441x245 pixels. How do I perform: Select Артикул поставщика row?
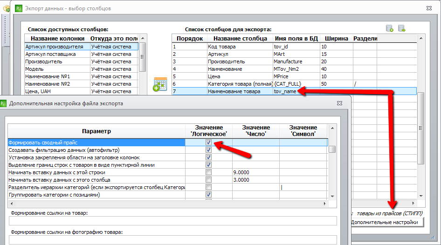click(82, 54)
